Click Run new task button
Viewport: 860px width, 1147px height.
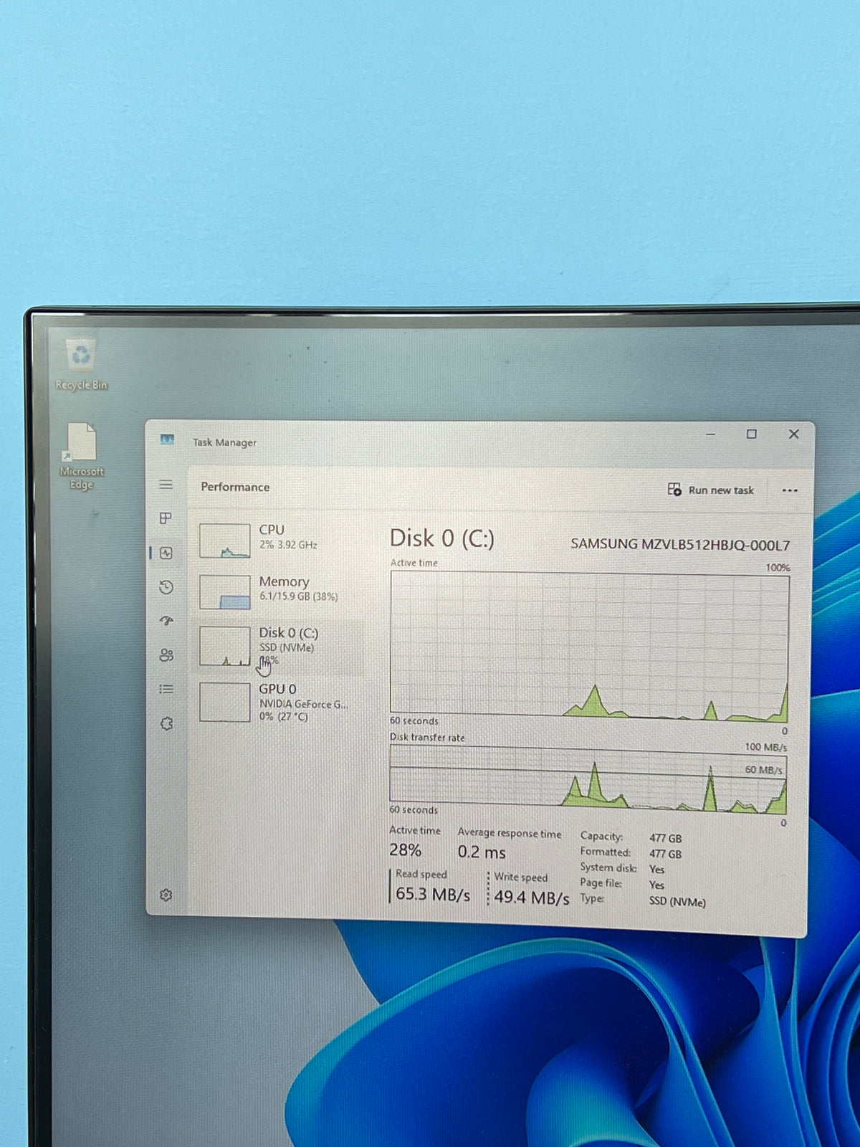[711, 490]
